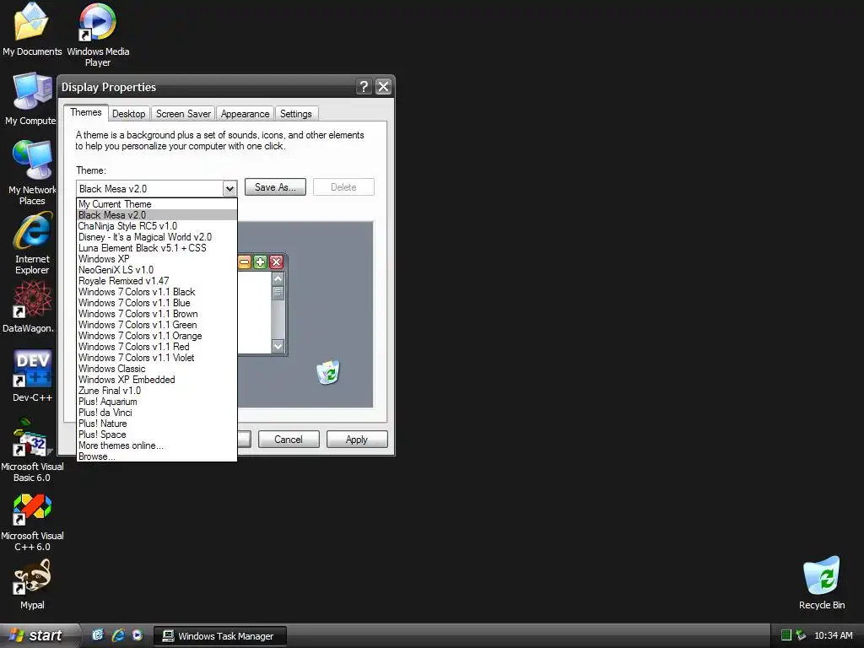Choose Windows 7 Colors v1.1 Black
This screenshot has width=864, height=648.
[156, 292]
